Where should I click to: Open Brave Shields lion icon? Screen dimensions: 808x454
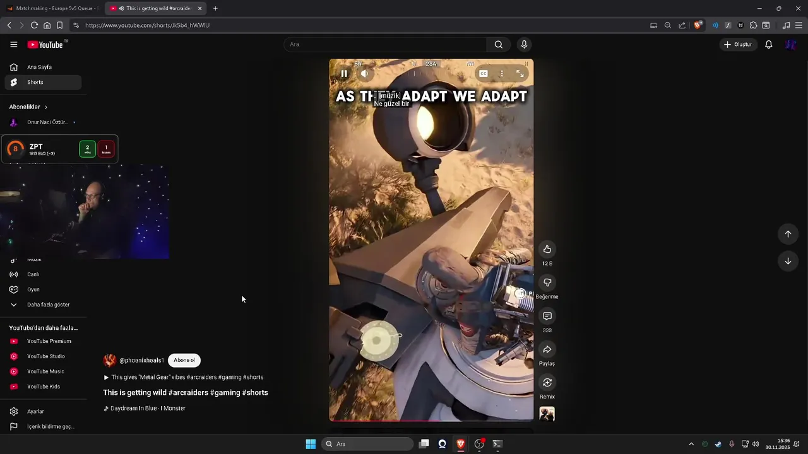click(x=698, y=25)
